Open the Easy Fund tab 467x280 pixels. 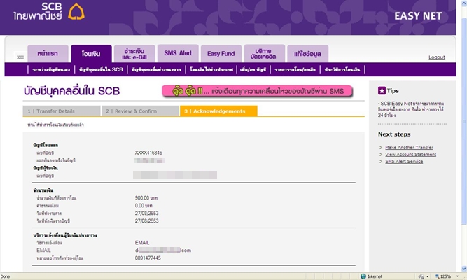pos(221,54)
